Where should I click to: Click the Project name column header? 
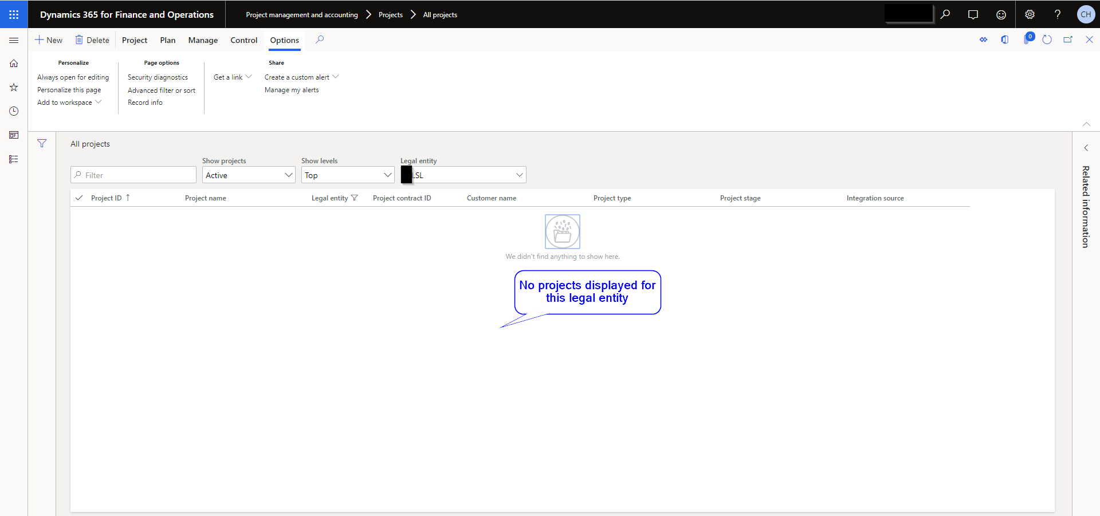pos(205,198)
